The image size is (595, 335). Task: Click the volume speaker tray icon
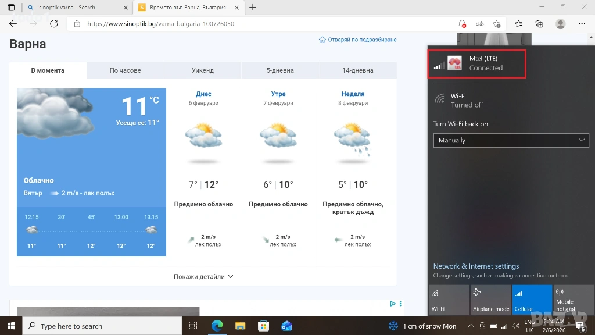(516, 326)
